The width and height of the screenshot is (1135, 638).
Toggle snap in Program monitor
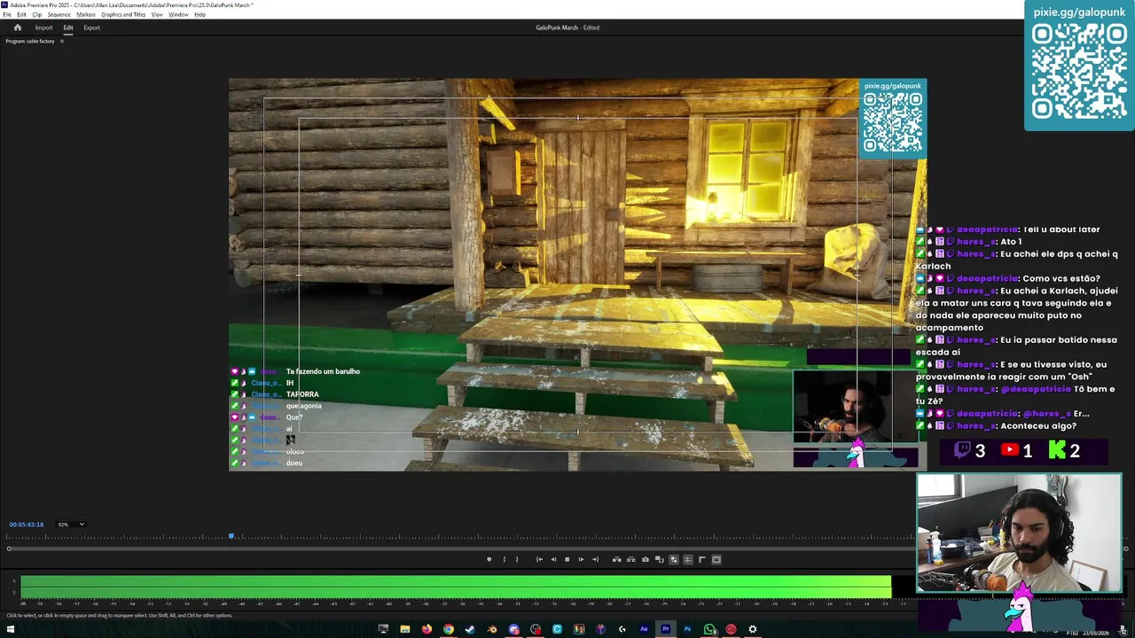click(688, 559)
